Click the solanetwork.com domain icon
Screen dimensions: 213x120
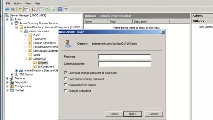pyautogui.click(x=26, y=31)
